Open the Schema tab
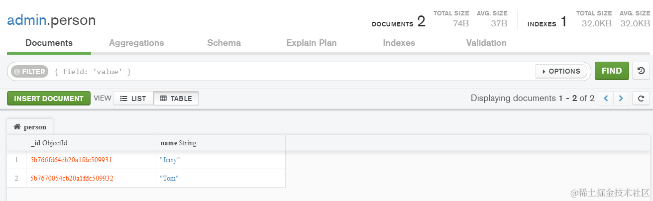The image size is (653, 201). (224, 43)
